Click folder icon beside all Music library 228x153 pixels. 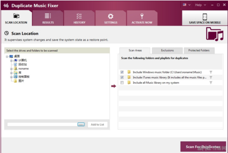click(129, 82)
